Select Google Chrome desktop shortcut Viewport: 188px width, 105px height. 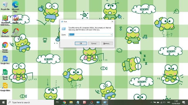[x=5, y=47]
